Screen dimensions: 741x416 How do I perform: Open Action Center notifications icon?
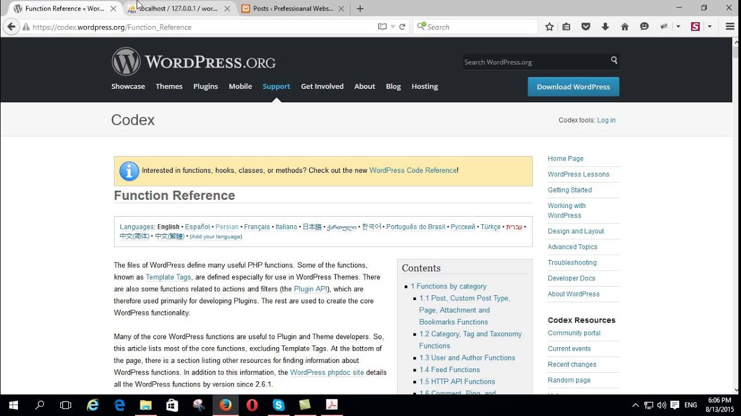674,405
